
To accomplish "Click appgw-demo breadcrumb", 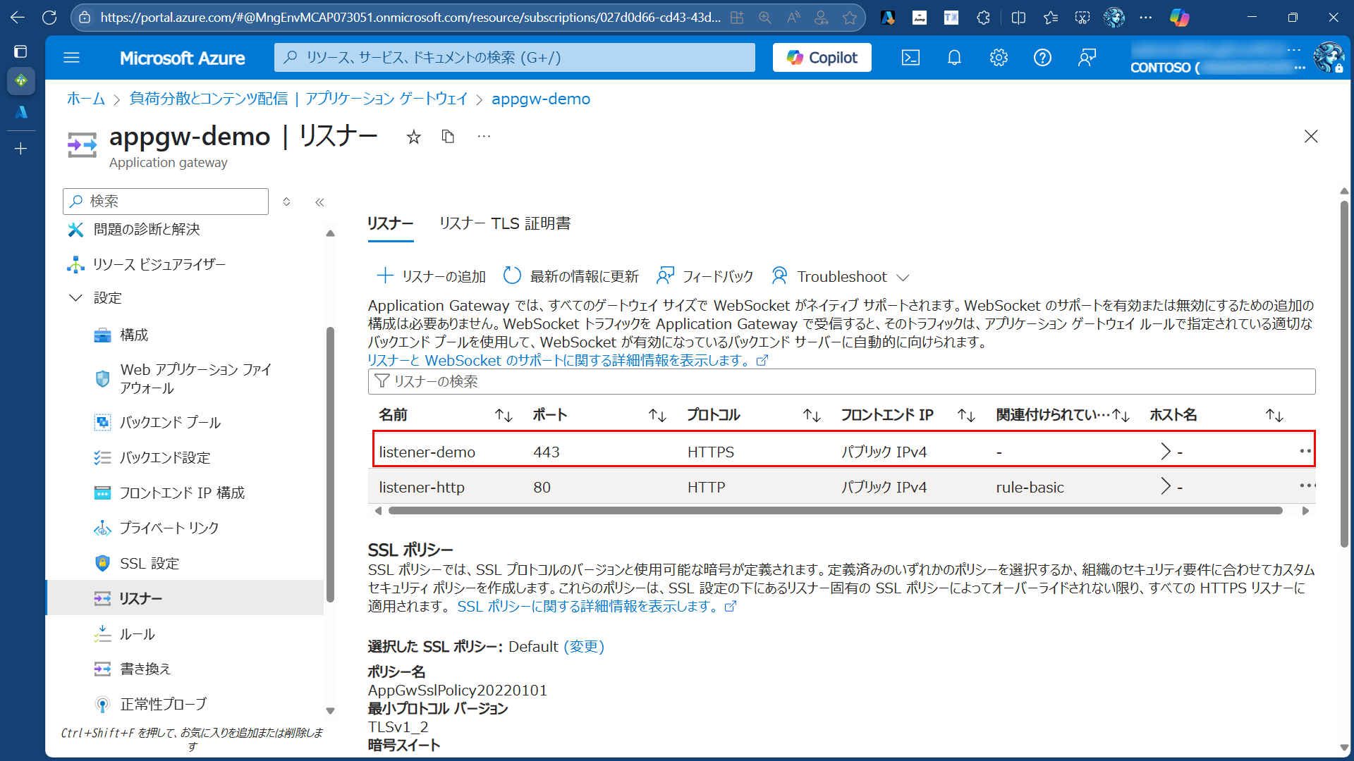I will coord(541,99).
